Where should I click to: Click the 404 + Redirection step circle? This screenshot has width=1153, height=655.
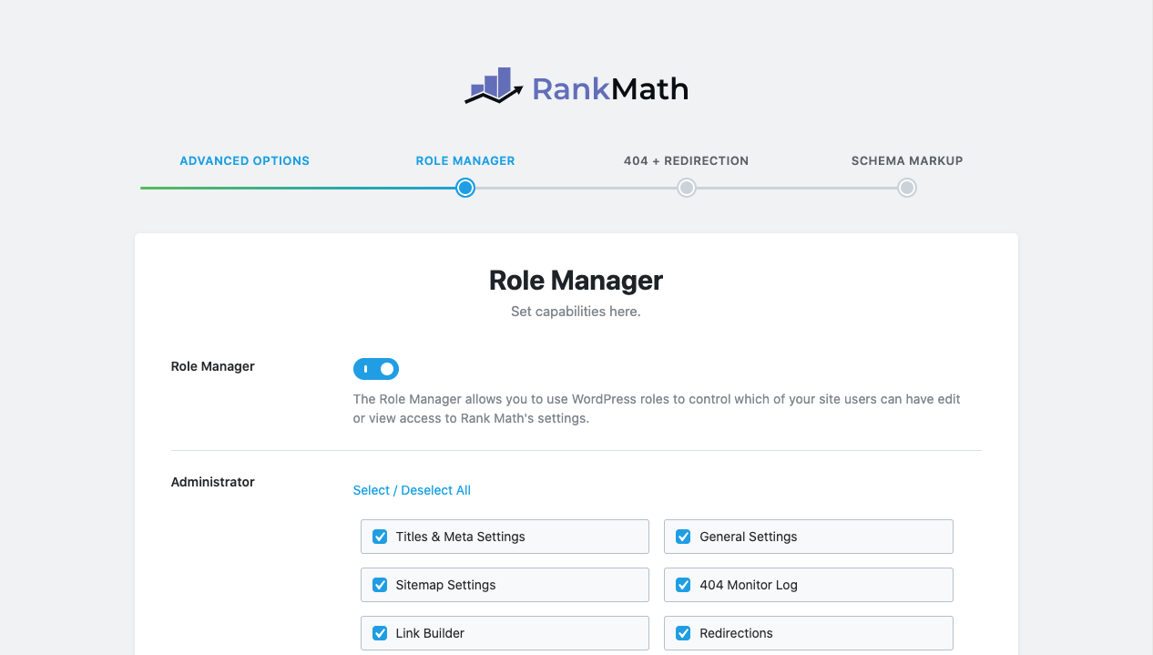pyautogui.click(x=687, y=188)
